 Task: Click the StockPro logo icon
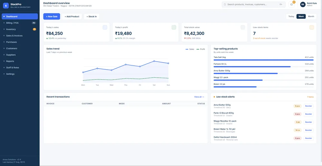point(6,5)
